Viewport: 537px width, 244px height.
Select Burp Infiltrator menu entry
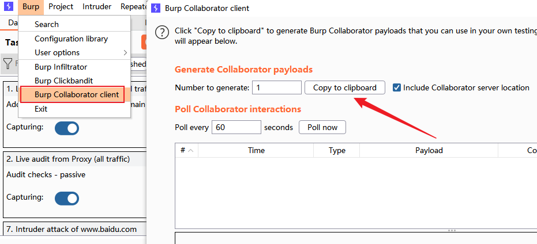(x=61, y=67)
